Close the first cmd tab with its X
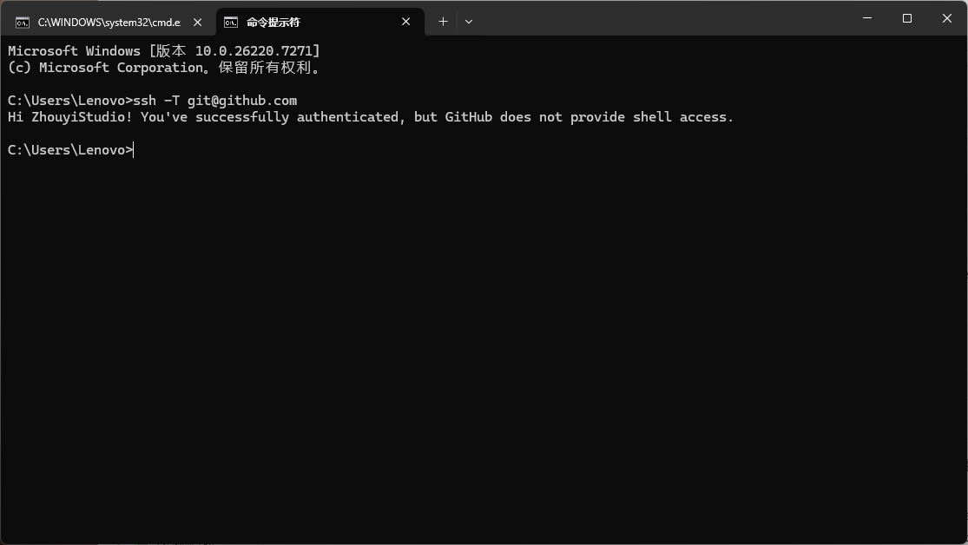This screenshot has height=545, width=968. coord(197,22)
